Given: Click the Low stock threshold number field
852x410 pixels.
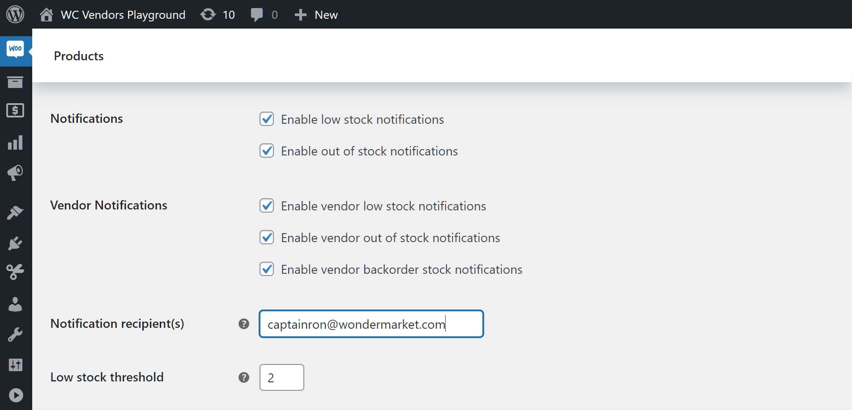Looking at the screenshot, I should click(x=282, y=377).
